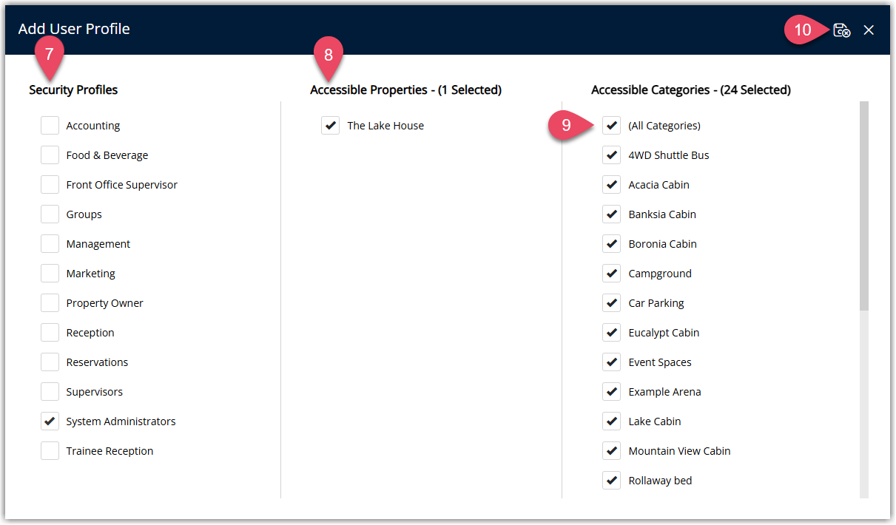Close the Add User Profile dialog
The height and width of the screenshot is (525, 896).
(869, 30)
